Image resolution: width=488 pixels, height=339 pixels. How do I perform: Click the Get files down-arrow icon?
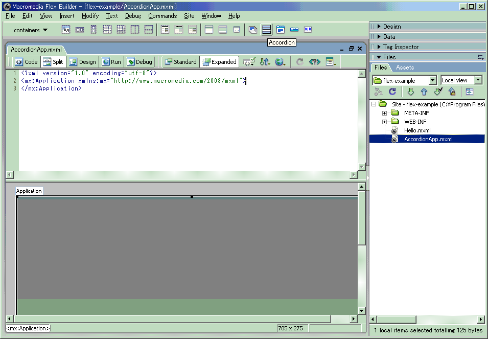click(410, 92)
